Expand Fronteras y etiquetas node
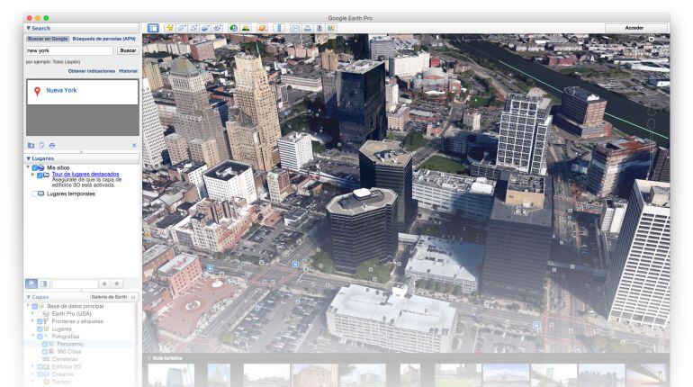The height and width of the screenshot is (387, 693). coord(32,321)
